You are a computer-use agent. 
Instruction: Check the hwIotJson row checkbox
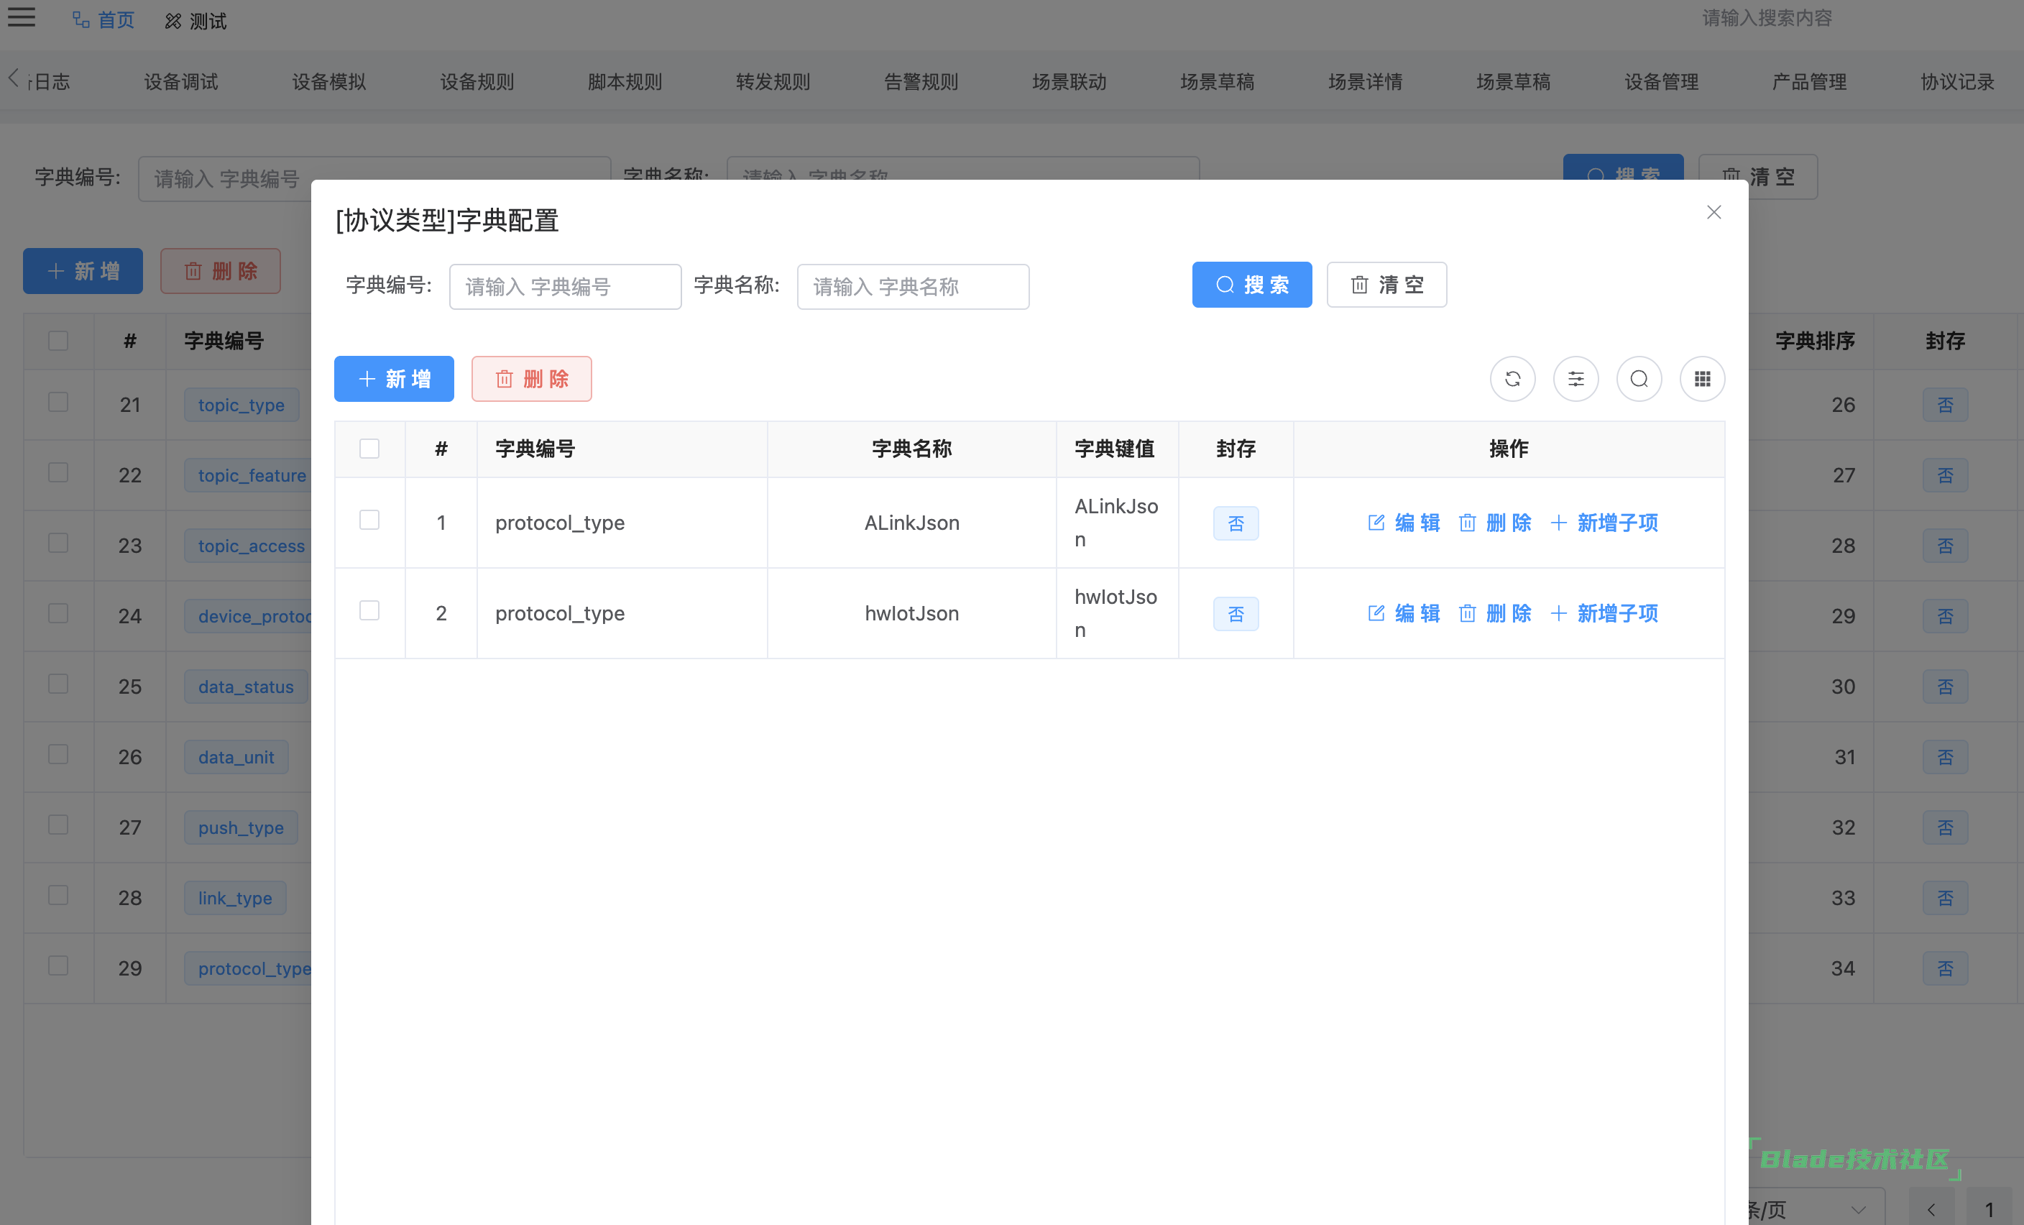pos(369,610)
